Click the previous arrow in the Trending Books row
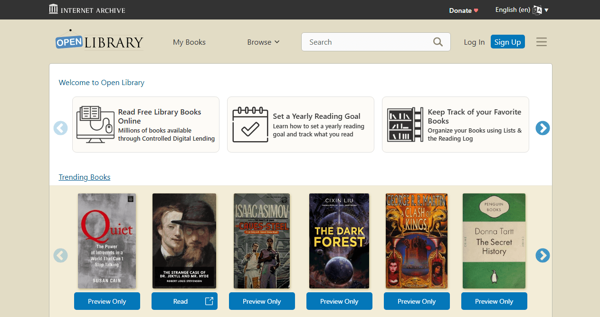This screenshot has height=317, width=600. pos(60,255)
